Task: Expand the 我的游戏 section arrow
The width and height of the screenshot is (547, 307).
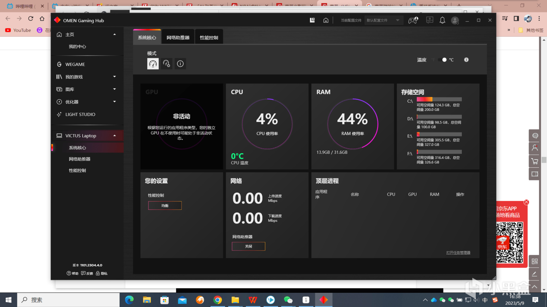Action: pos(115,77)
